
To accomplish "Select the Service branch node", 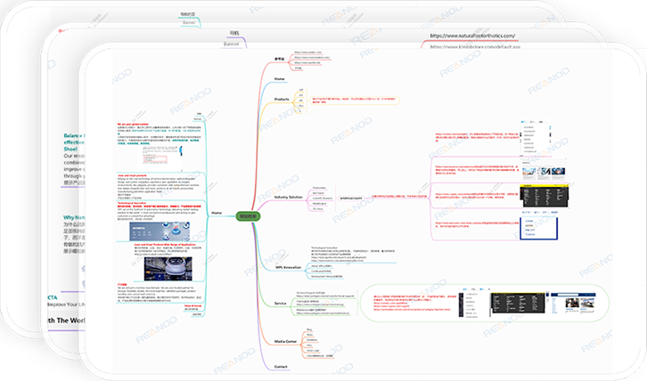I will pyautogui.click(x=280, y=304).
